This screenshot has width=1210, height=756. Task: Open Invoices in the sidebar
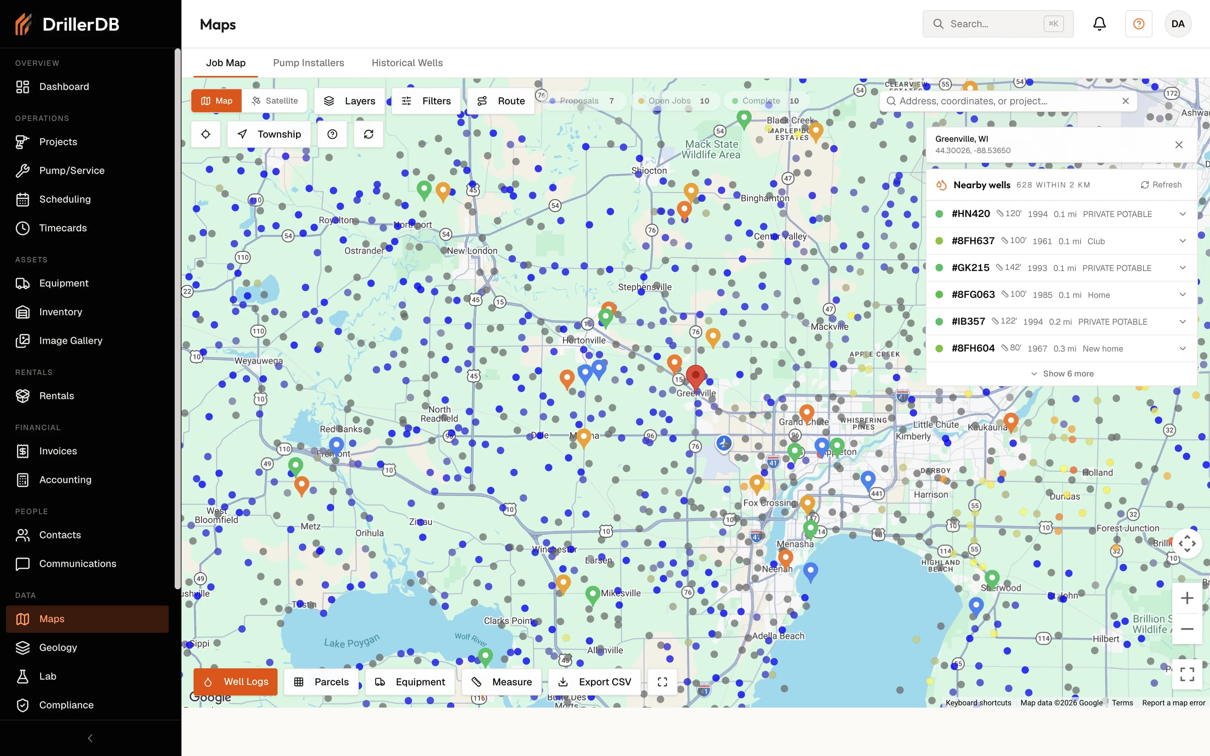[87, 451]
